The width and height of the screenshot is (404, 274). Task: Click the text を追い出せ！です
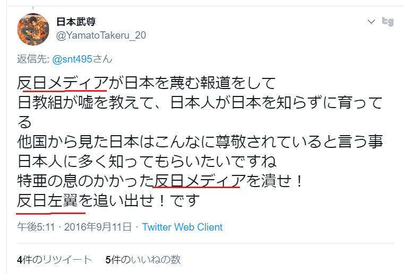click(139, 200)
